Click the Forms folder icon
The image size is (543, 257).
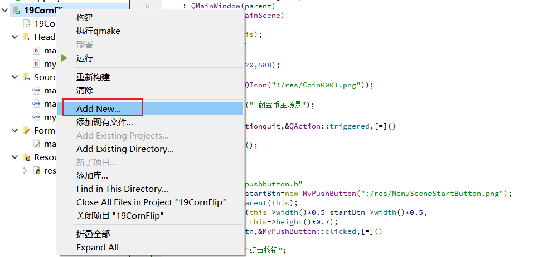point(26,131)
